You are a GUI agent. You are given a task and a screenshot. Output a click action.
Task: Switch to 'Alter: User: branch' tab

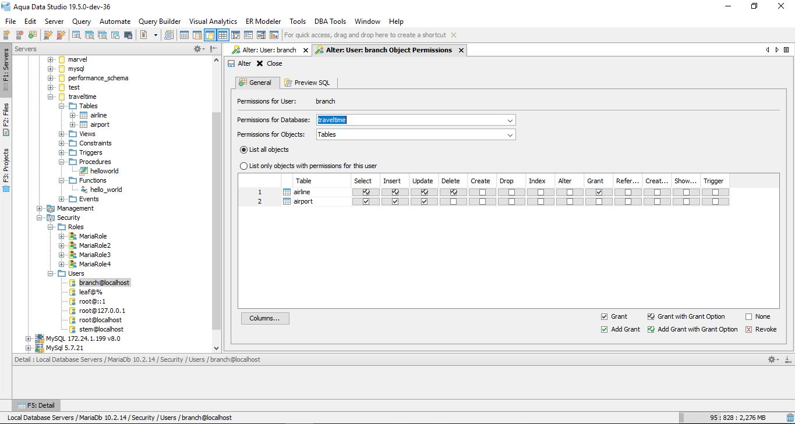click(x=269, y=50)
